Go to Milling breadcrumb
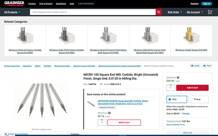The width and height of the screenshot is (218, 136). point(38,66)
